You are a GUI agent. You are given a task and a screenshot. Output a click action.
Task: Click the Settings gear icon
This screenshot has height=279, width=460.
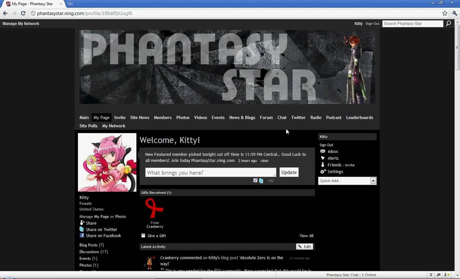pos(323,172)
